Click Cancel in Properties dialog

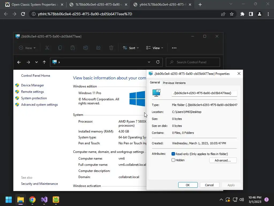[209, 185]
